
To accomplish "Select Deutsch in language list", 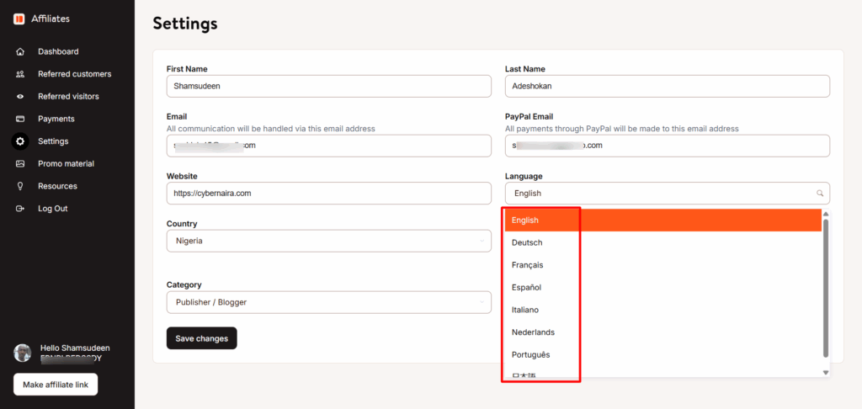I will coord(663,243).
